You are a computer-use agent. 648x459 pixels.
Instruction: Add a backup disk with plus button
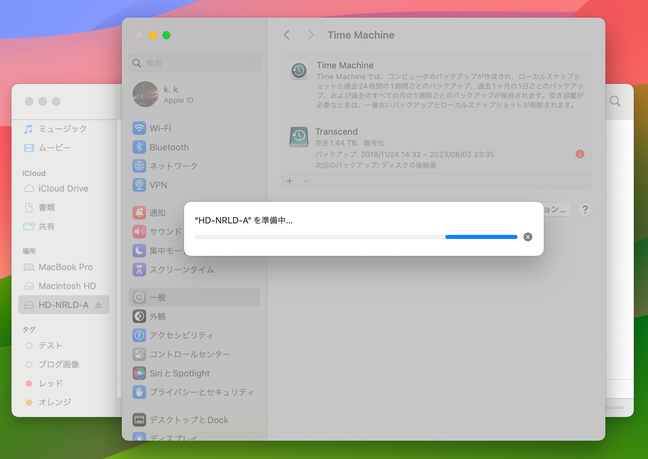pos(290,181)
